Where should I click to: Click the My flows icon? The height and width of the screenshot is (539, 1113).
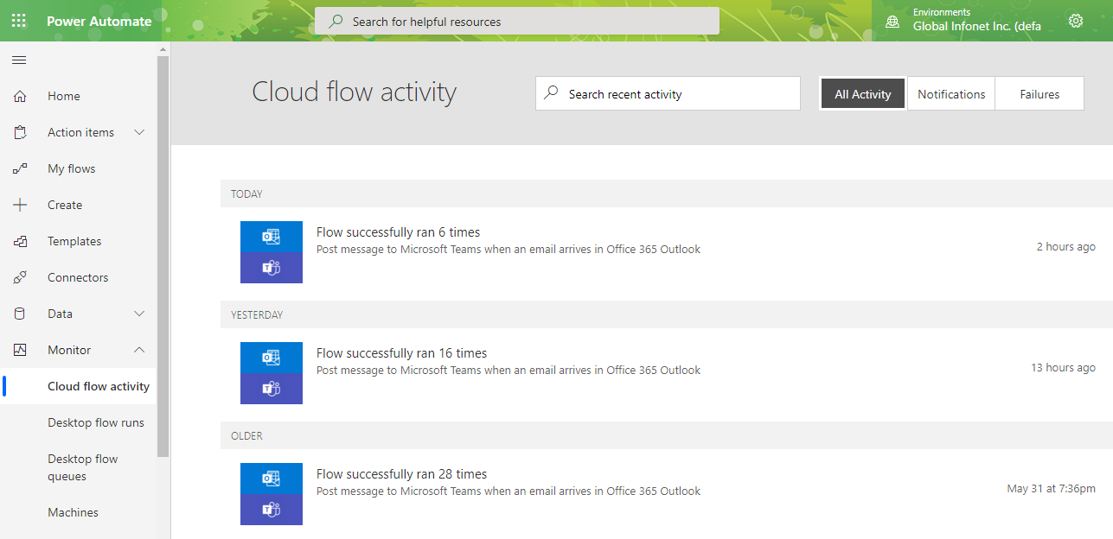pos(20,168)
